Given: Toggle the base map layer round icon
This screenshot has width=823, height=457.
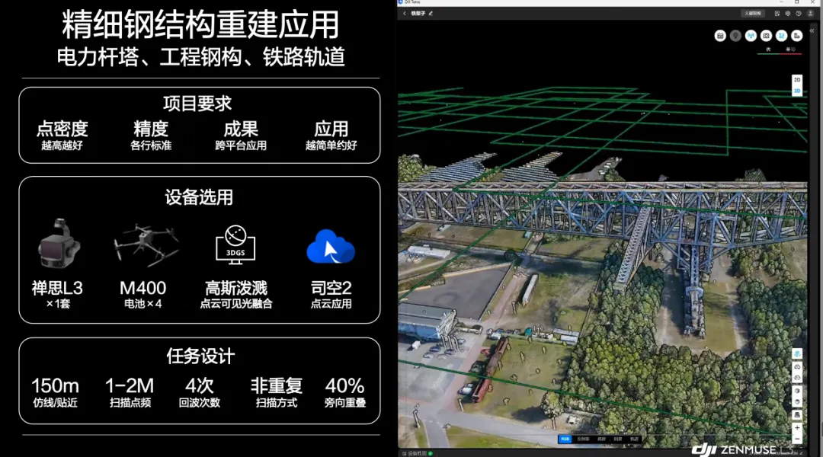Looking at the screenshot, I should 720,36.
